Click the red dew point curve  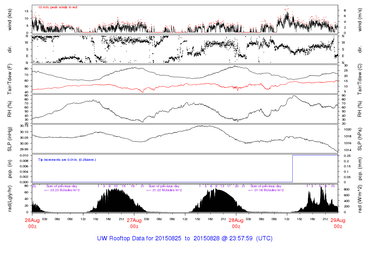click(x=185, y=85)
